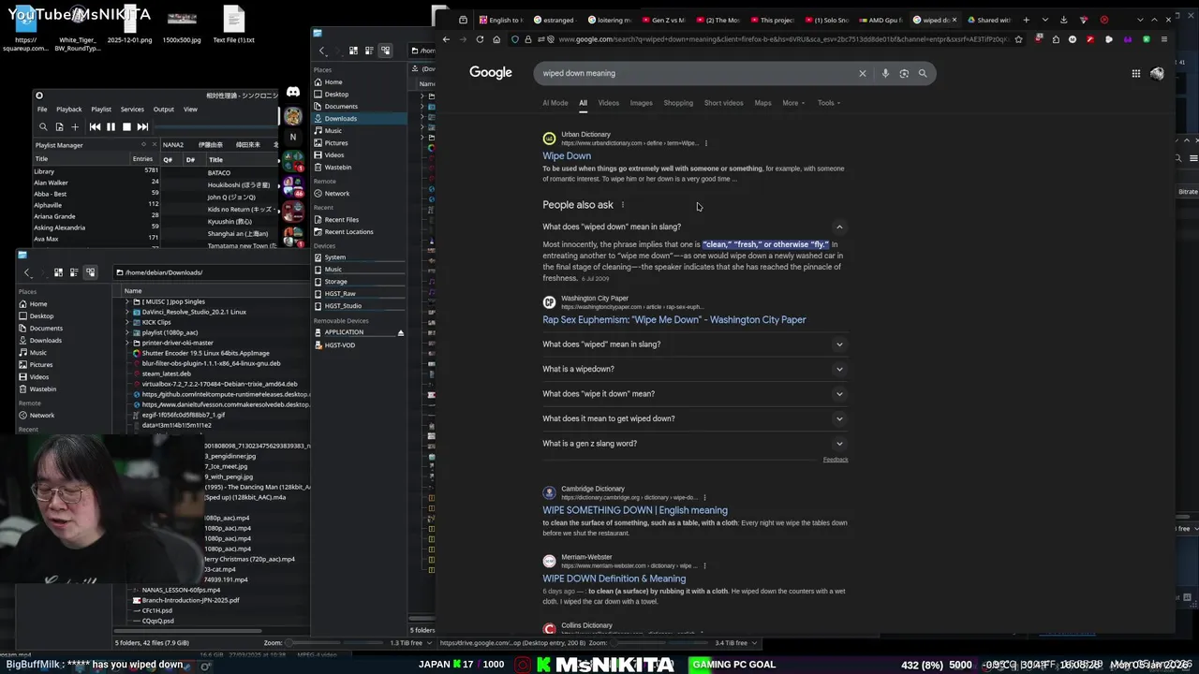Switch to Images search tab
The width and height of the screenshot is (1199, 674).
(641, 103)
